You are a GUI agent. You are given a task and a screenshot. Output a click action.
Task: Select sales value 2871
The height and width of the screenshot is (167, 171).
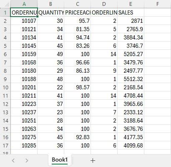tap(131, 21)
